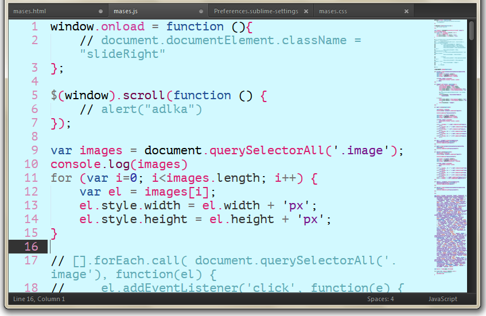Click unsaved dot on mases.js tab
This screenshot has height=316, width=486.
pos(201,11)
